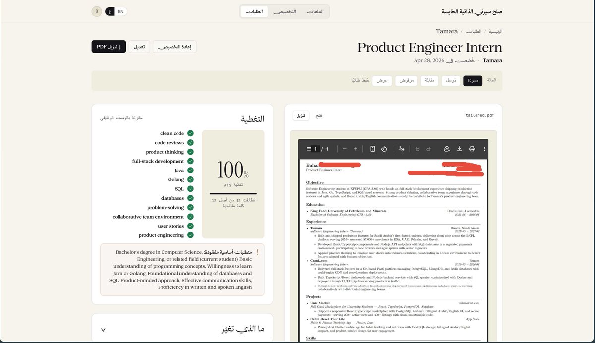Click the warning exclamation icon in missing requirements box
595x343 pixels.
pos(257,252)
